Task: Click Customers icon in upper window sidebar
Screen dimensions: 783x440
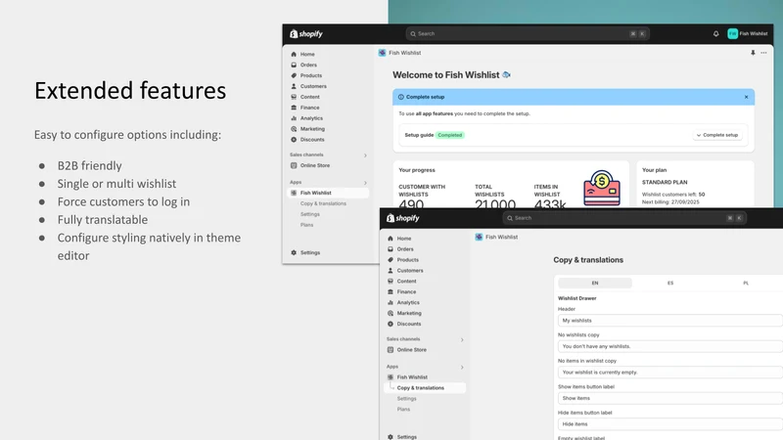Action: point(294,86)
